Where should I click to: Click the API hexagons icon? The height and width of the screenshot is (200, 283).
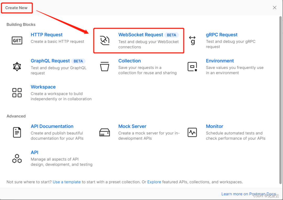point(17,158)
